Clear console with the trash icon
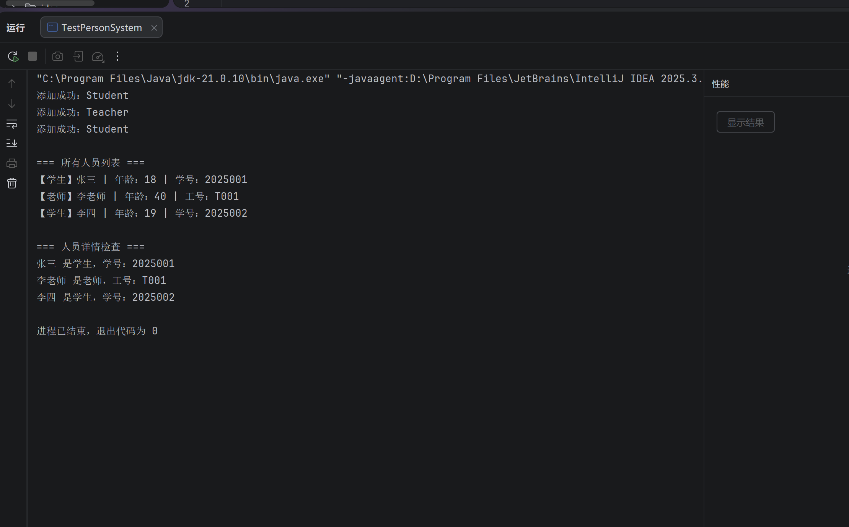This screenshot has height=527, width=849. coord(12,183)
